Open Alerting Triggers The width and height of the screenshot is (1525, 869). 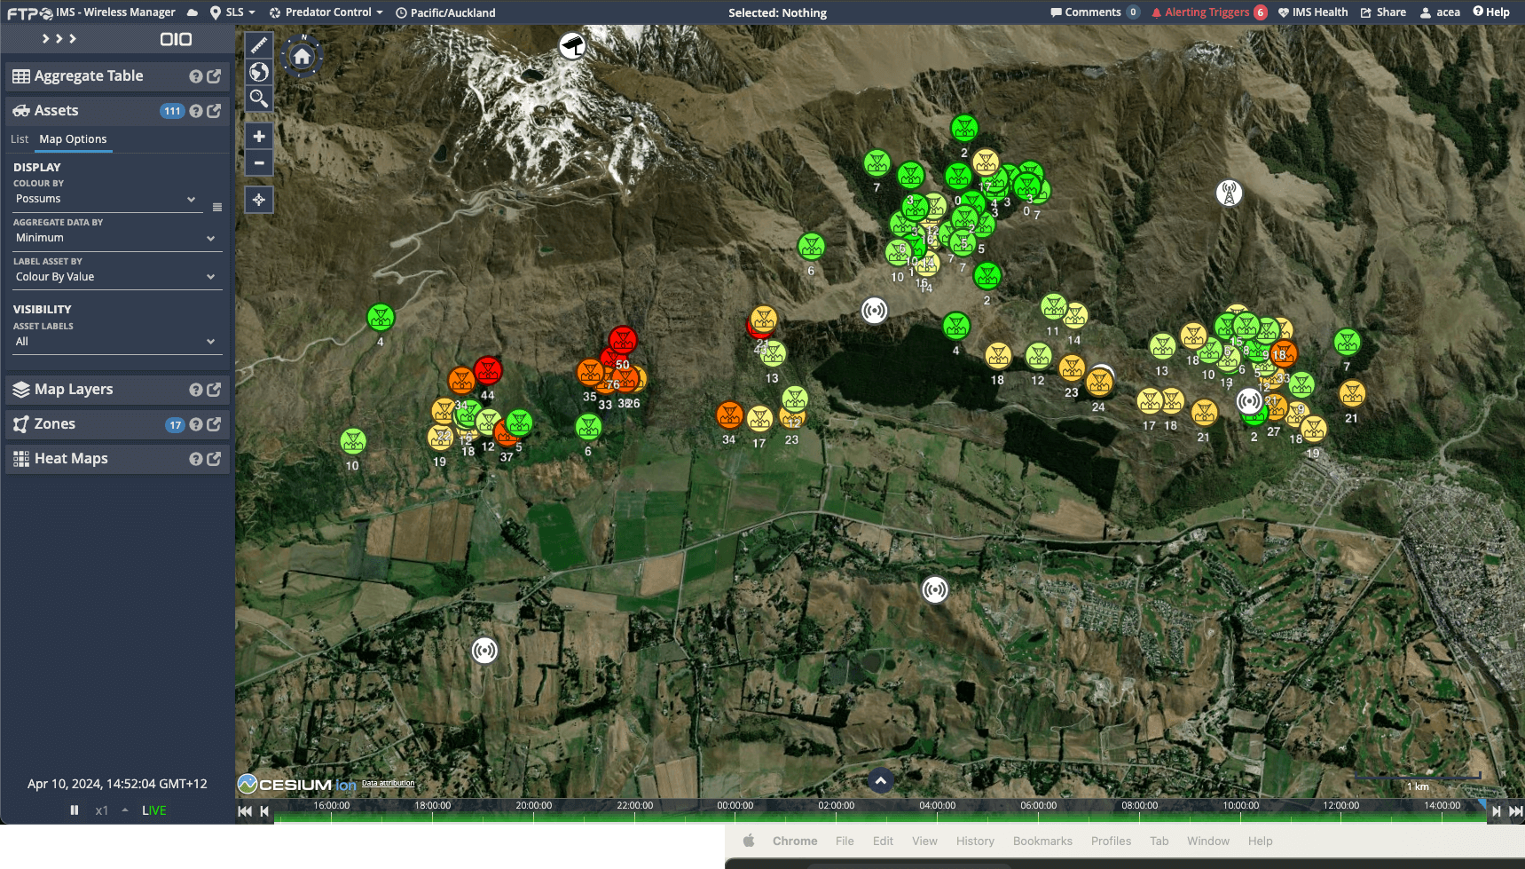point(1207,12)
